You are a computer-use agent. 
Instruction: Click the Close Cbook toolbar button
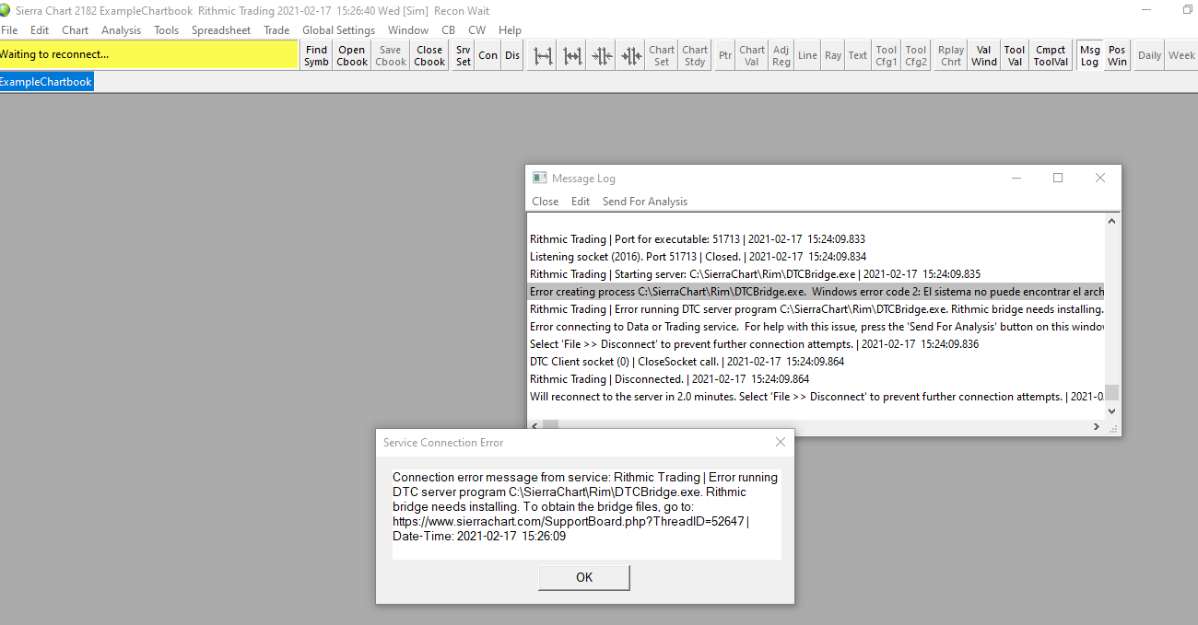click(429, 55)
